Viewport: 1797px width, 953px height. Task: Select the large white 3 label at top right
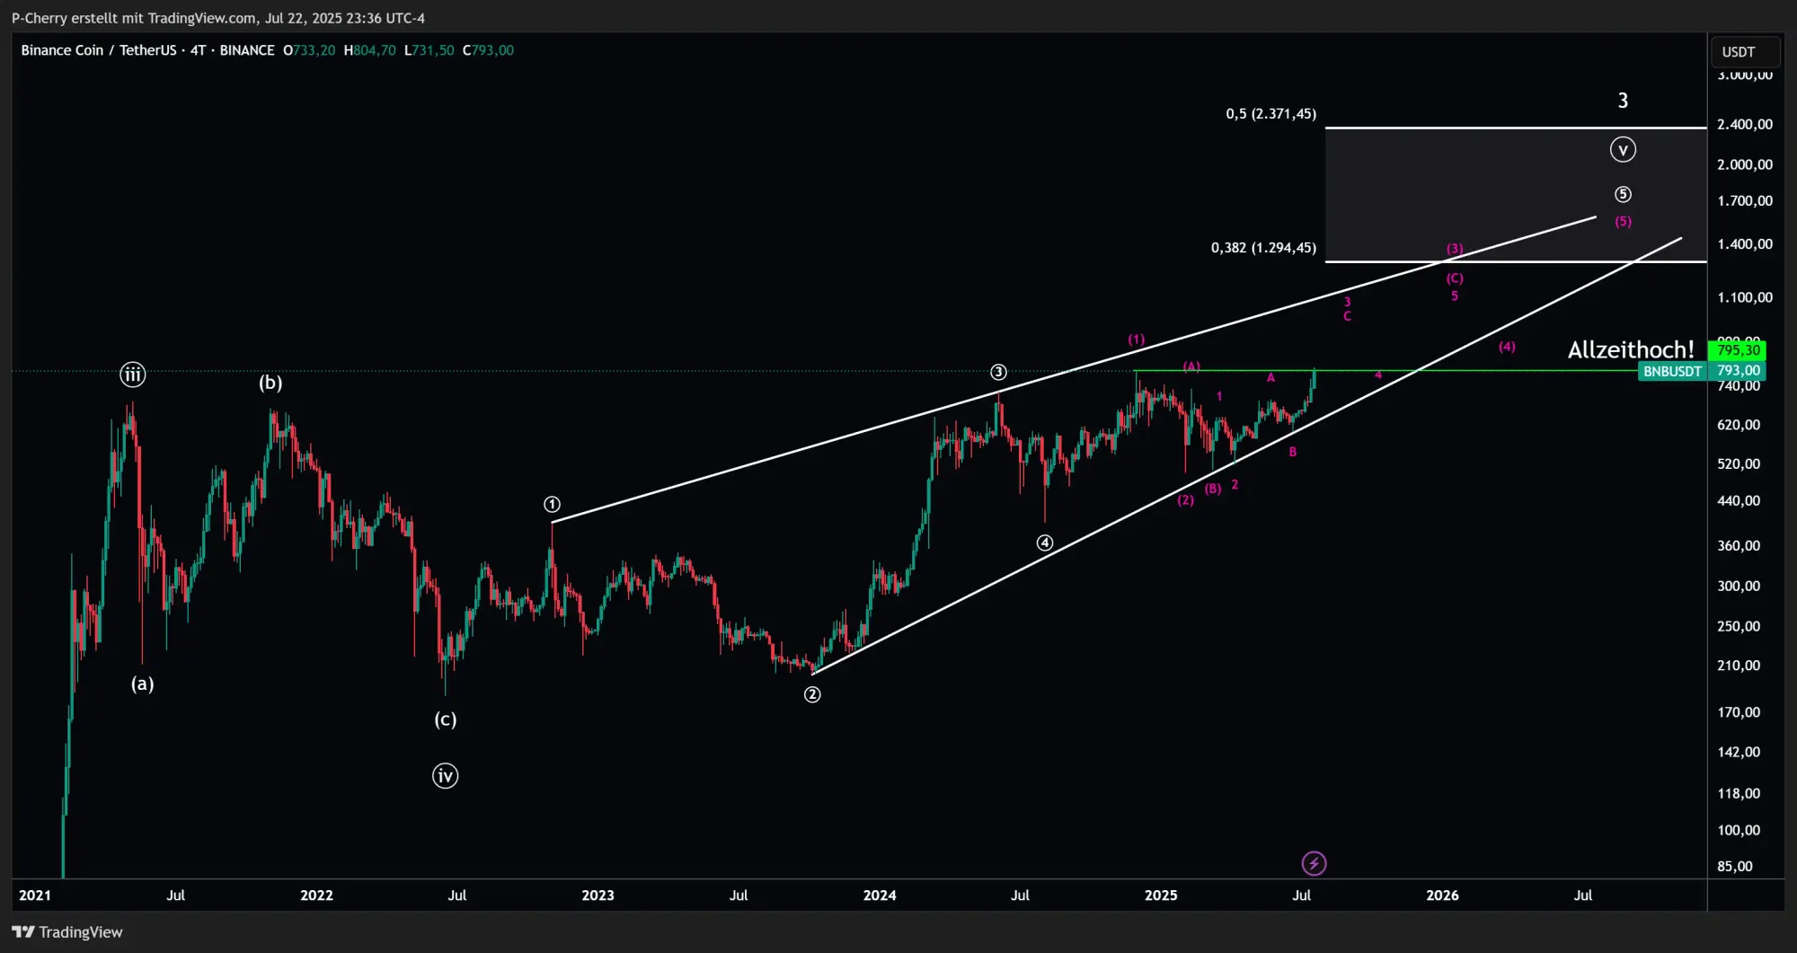(1623, 101)
